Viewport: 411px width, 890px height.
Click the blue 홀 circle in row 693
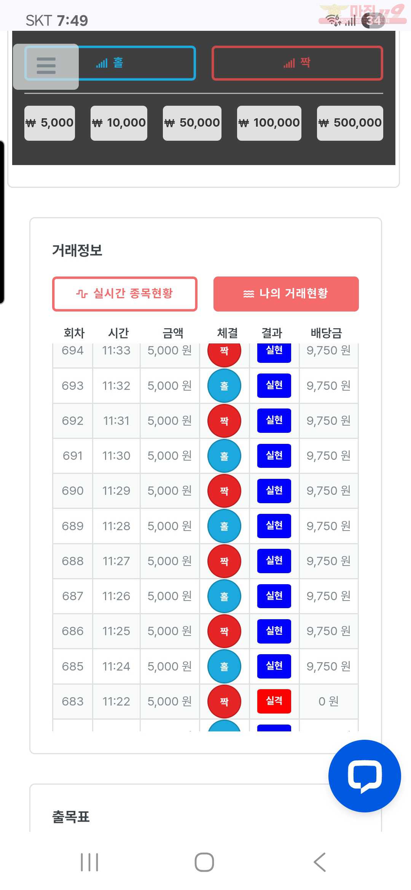[x=224, y=386]
